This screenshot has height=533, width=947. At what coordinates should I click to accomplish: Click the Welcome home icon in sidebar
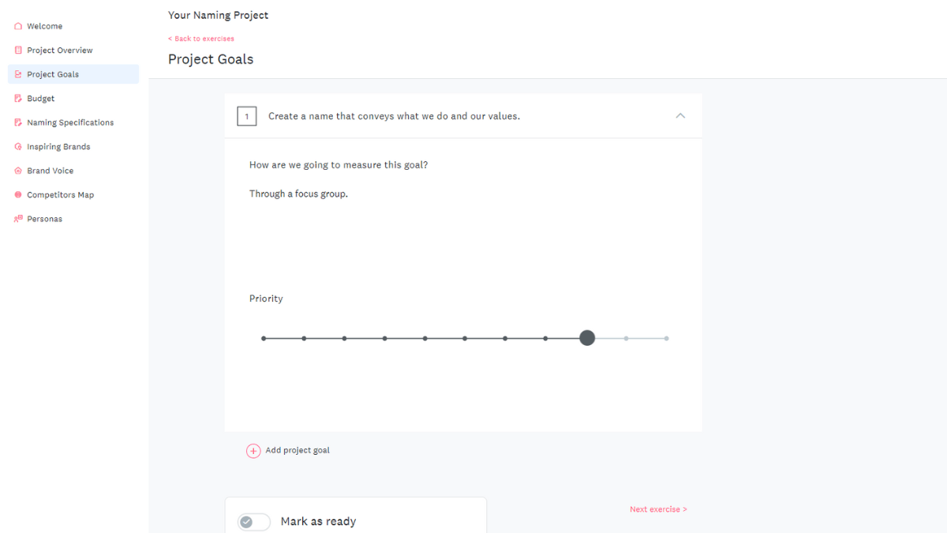pyautogui.click(x=18, y=26)
